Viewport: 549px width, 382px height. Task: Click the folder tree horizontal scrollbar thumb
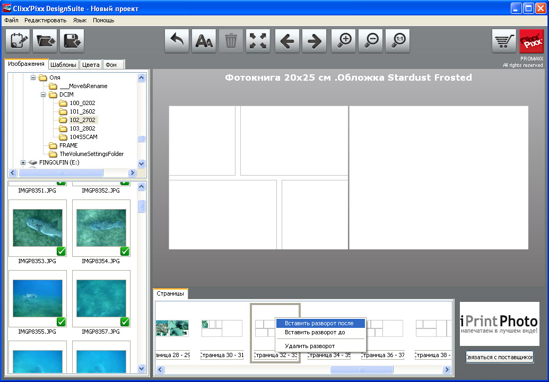61,172
